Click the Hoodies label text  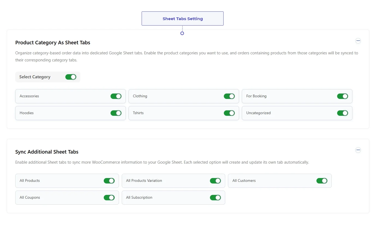point(27,113)
